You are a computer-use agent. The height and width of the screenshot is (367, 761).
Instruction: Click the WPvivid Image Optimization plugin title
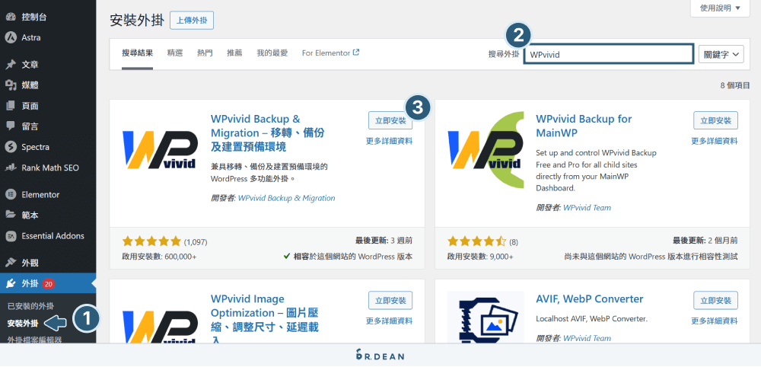point(265,320)
